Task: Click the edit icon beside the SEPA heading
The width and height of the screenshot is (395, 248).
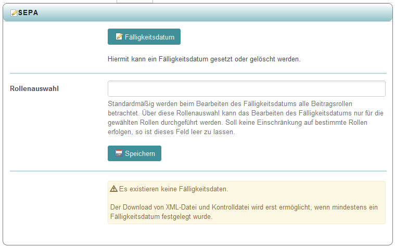Action: click(14, 13)
